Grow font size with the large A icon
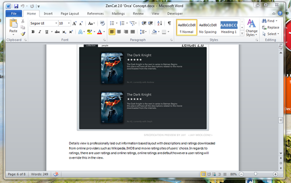The height and width of the screenshot is (183, 291). [x=74, y=23]
